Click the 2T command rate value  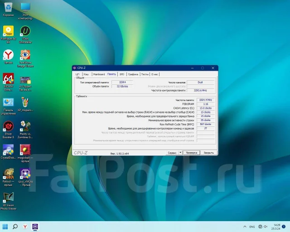tap(205, 128)
